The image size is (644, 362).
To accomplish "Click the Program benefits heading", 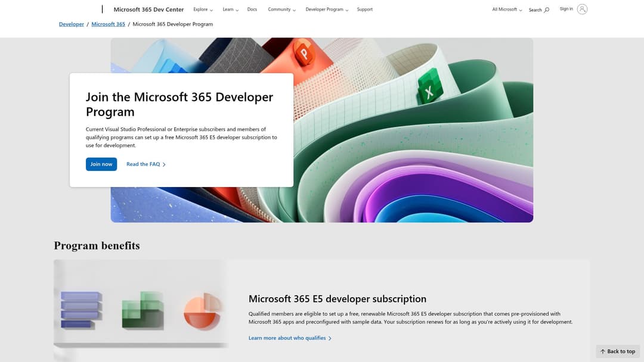I will pos(97,245).
